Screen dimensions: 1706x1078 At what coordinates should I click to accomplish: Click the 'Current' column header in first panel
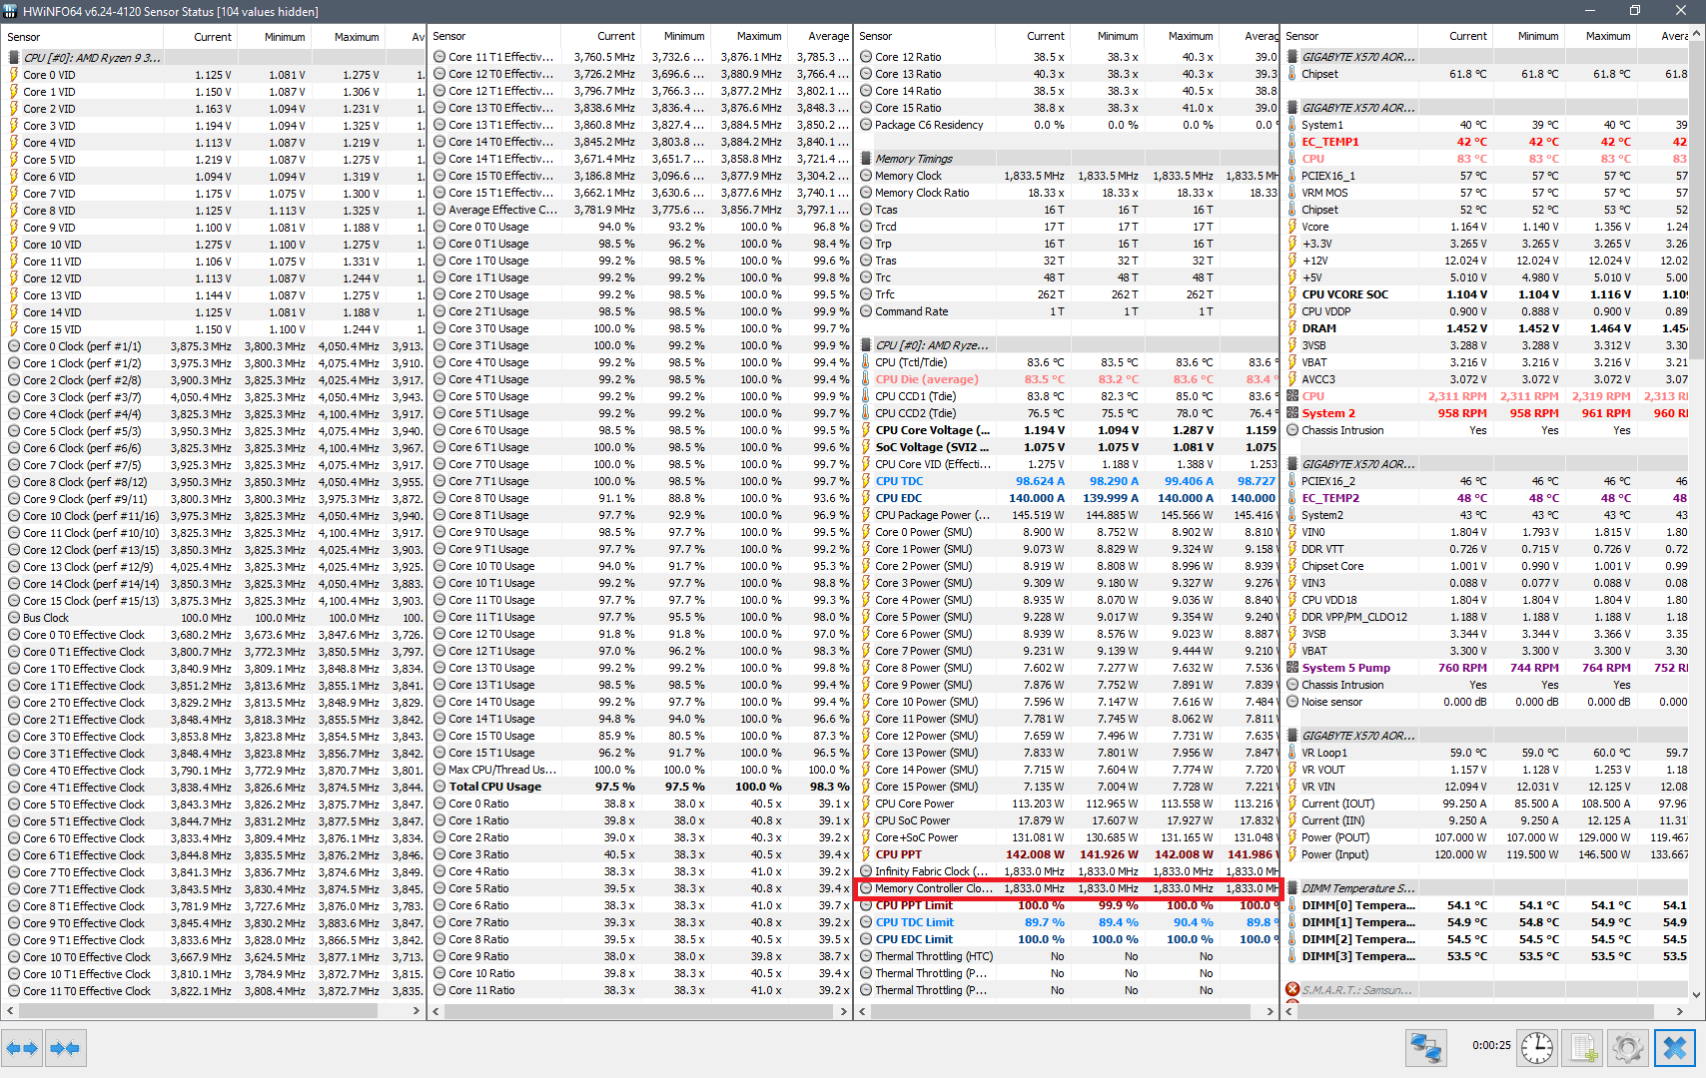click(213, 37)
